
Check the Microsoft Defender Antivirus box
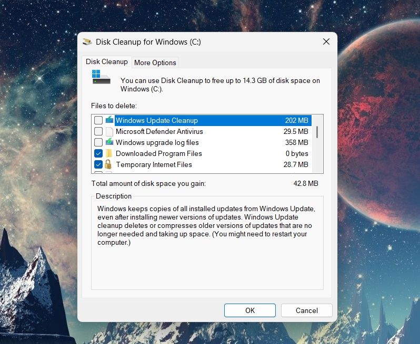coord(98,131)
